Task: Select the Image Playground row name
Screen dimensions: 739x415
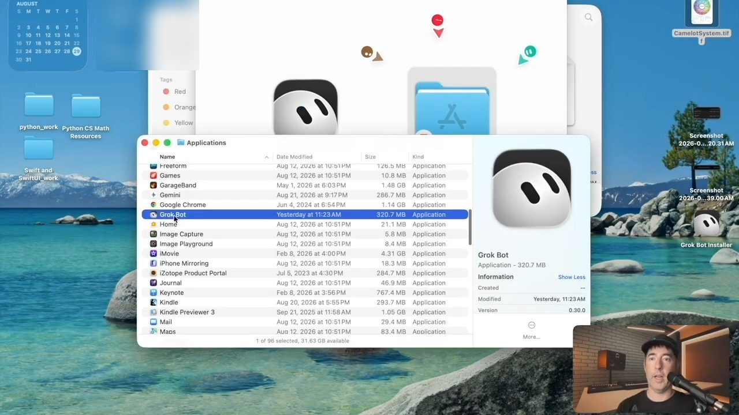Action: click(186, 244)
